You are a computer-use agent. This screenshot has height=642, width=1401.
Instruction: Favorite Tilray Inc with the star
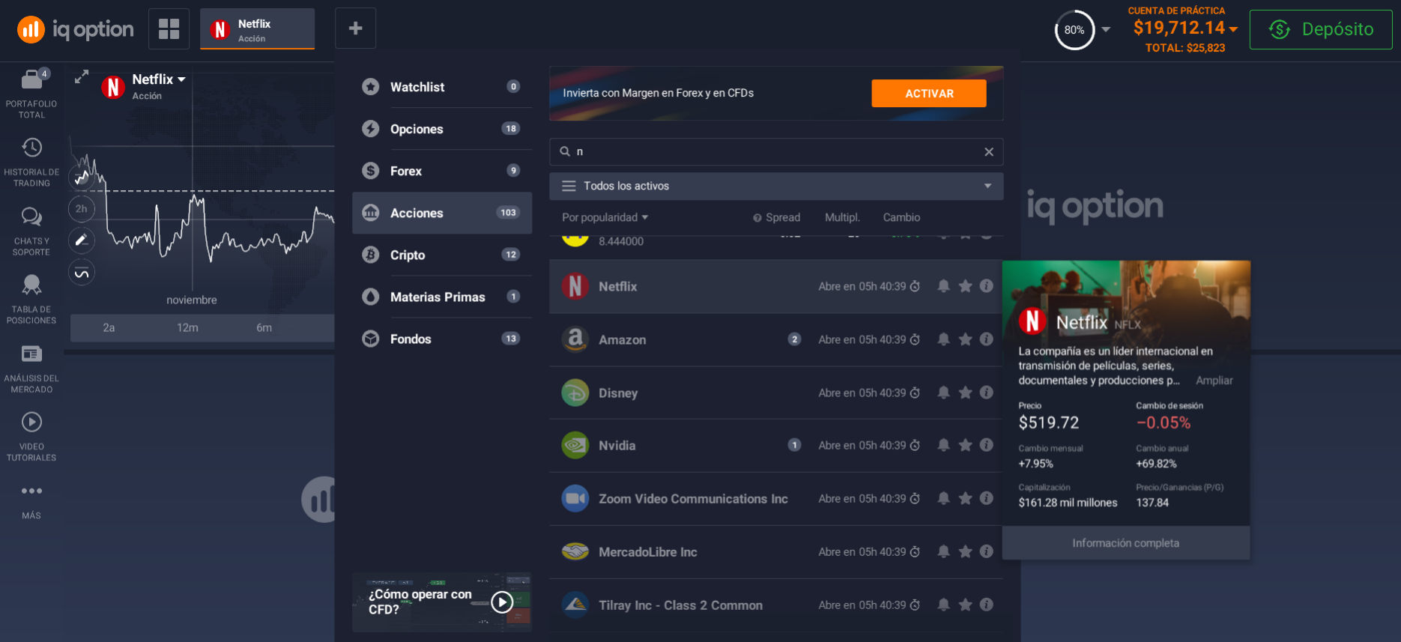point(966,605)
